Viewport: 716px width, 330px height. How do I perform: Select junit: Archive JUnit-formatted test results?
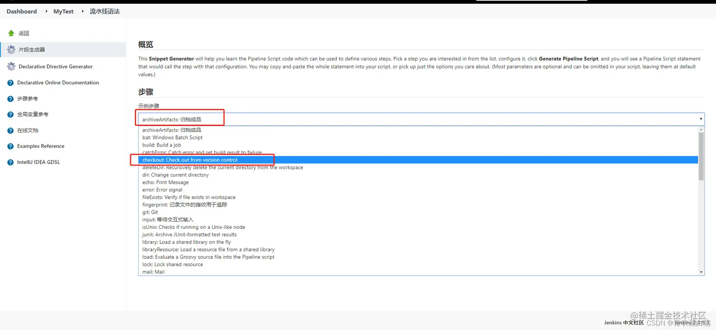click(x=418, y=234)
